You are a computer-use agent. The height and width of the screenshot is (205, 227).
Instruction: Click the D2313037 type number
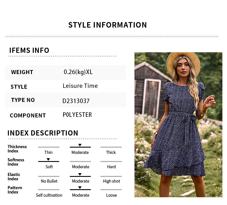point(76,101)
